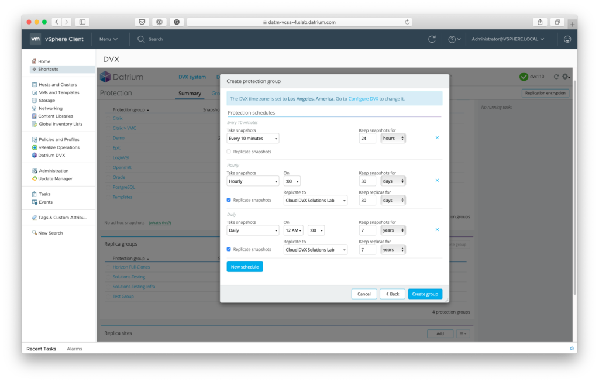Click Safari back navigation button
Viewport: 599px width, 382px height.
click(57, 22)
